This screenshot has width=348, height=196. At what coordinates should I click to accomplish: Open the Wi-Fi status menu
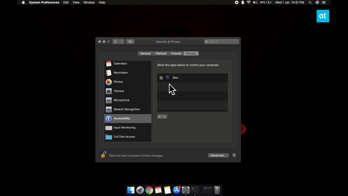pos(249,2)
